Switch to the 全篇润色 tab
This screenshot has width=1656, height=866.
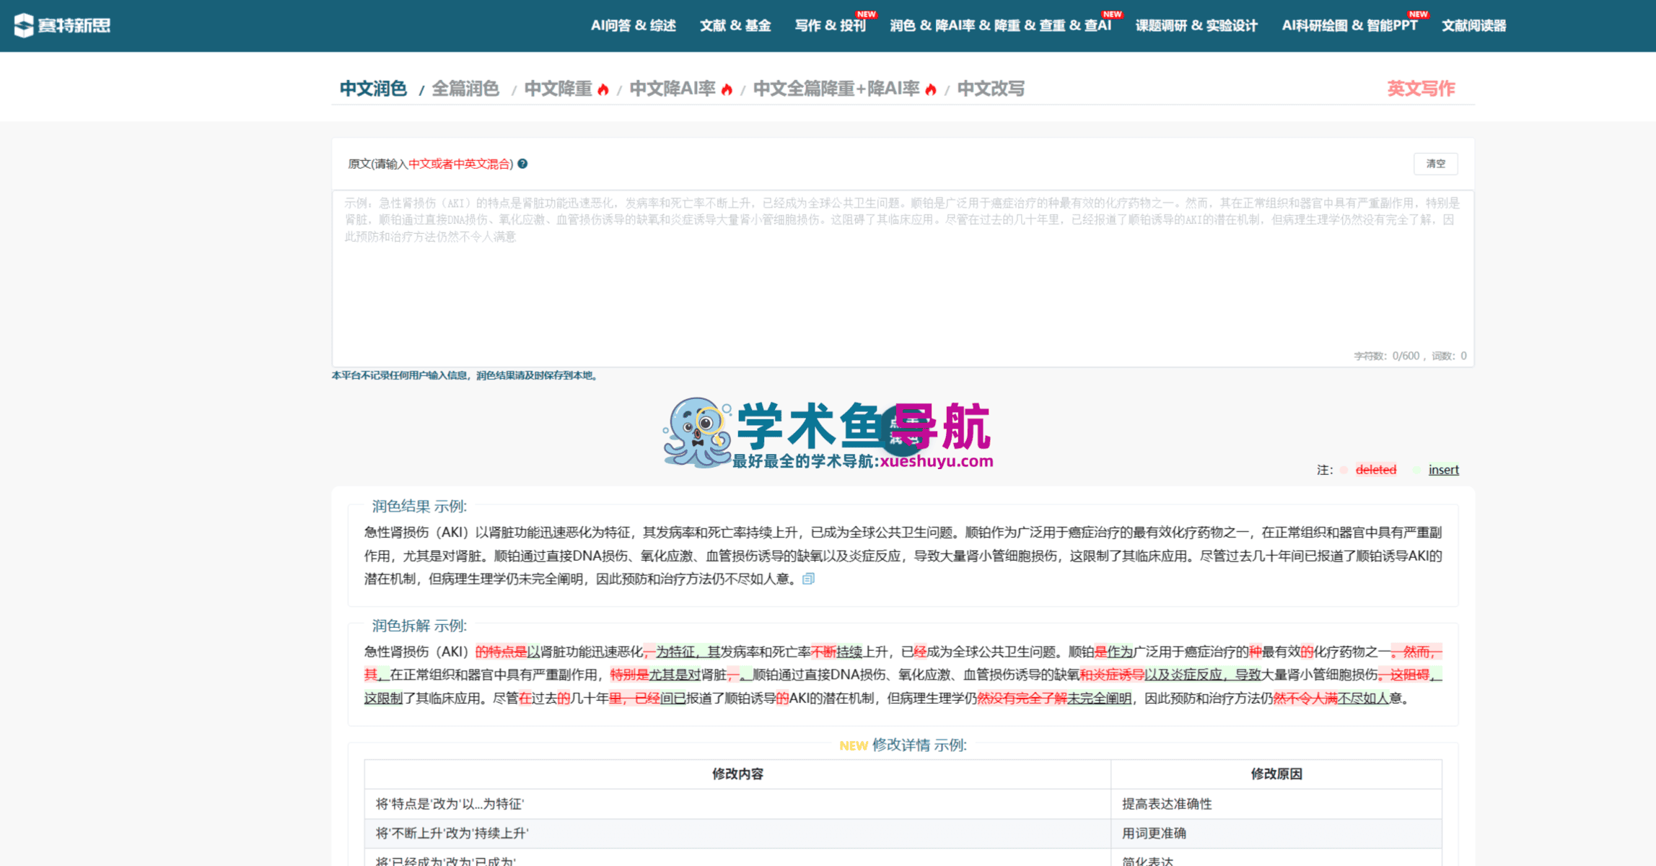click(x=465, y=89)
